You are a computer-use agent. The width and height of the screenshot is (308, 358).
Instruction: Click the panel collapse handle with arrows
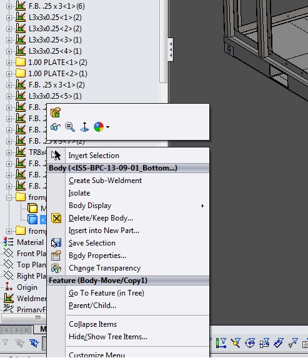(171, 49)
